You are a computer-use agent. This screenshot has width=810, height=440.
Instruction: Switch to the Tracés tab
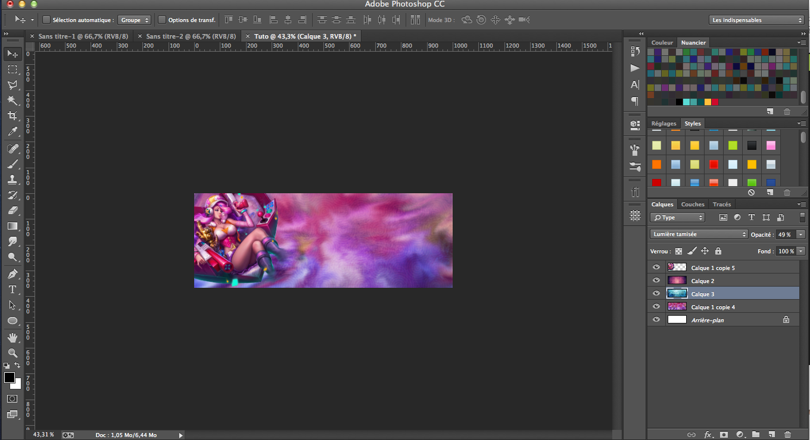[x=722, y=204]
